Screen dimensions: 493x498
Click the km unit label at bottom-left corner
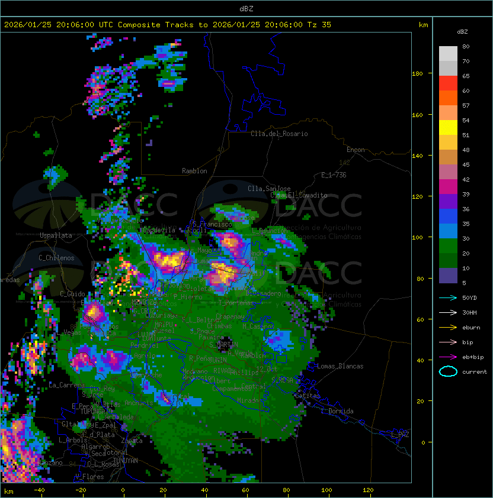click(9, 491)
